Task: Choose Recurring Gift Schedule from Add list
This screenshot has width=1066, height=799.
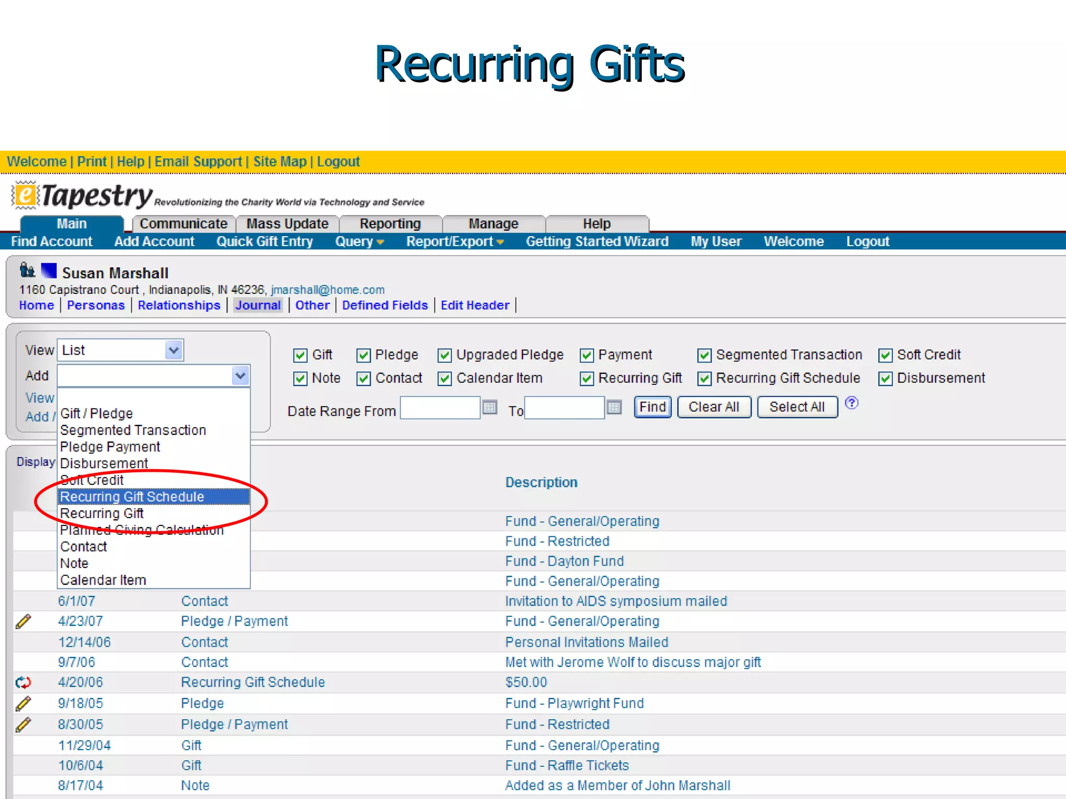Action: [x=132, y=497]
